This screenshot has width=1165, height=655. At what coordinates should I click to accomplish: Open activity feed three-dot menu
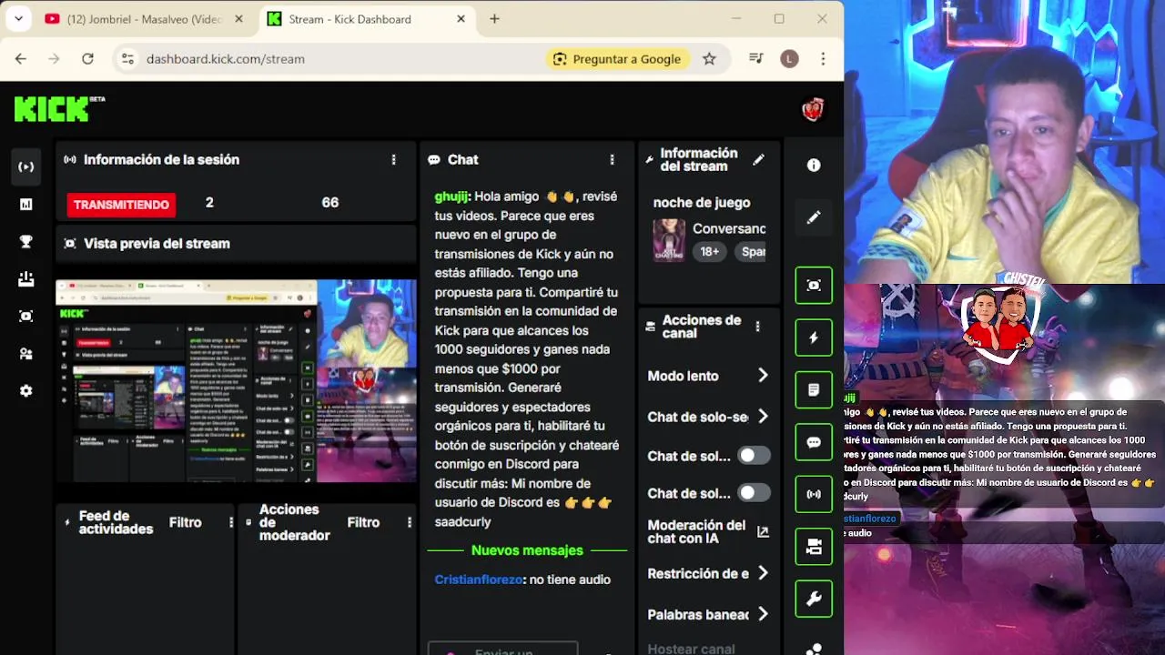[x=231, y=522]
